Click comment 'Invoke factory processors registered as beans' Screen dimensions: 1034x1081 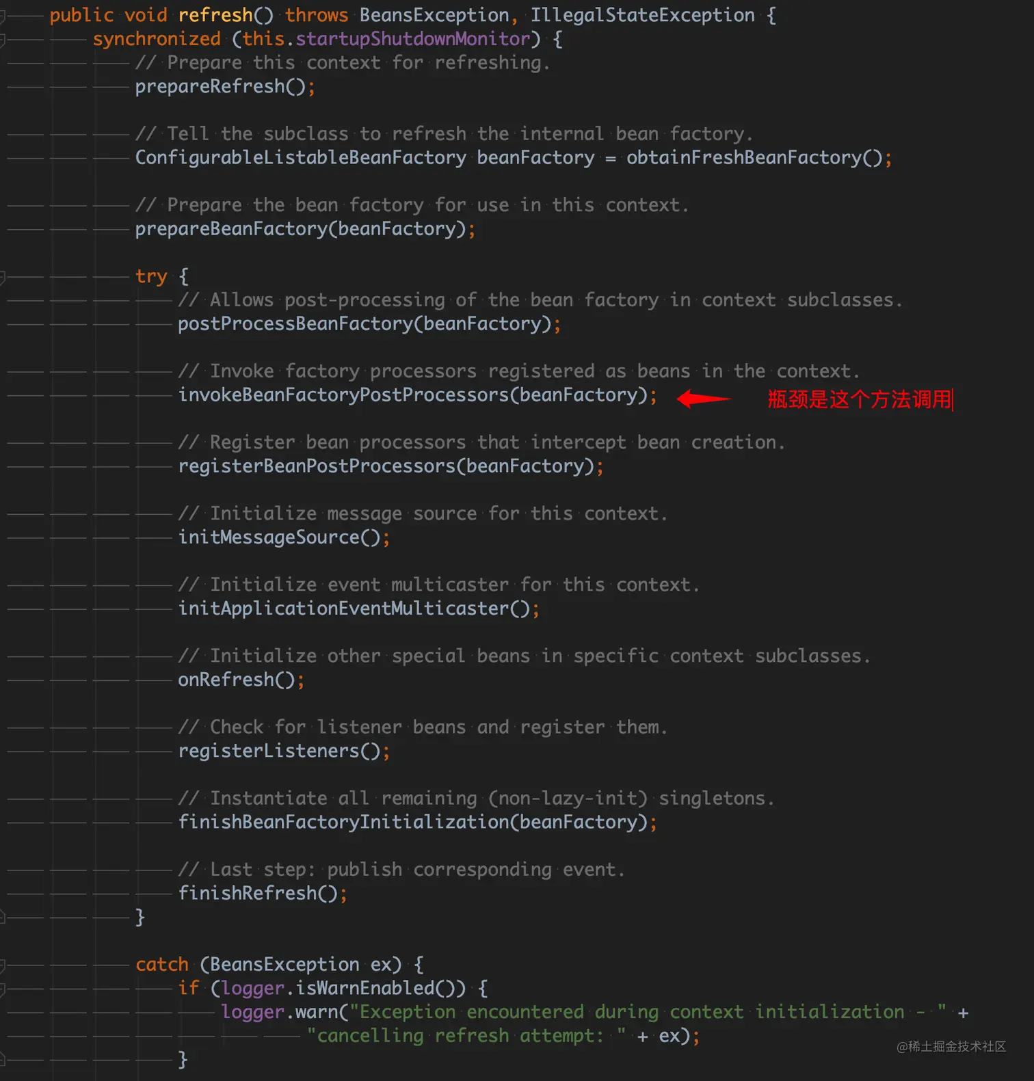coord(518,371)
